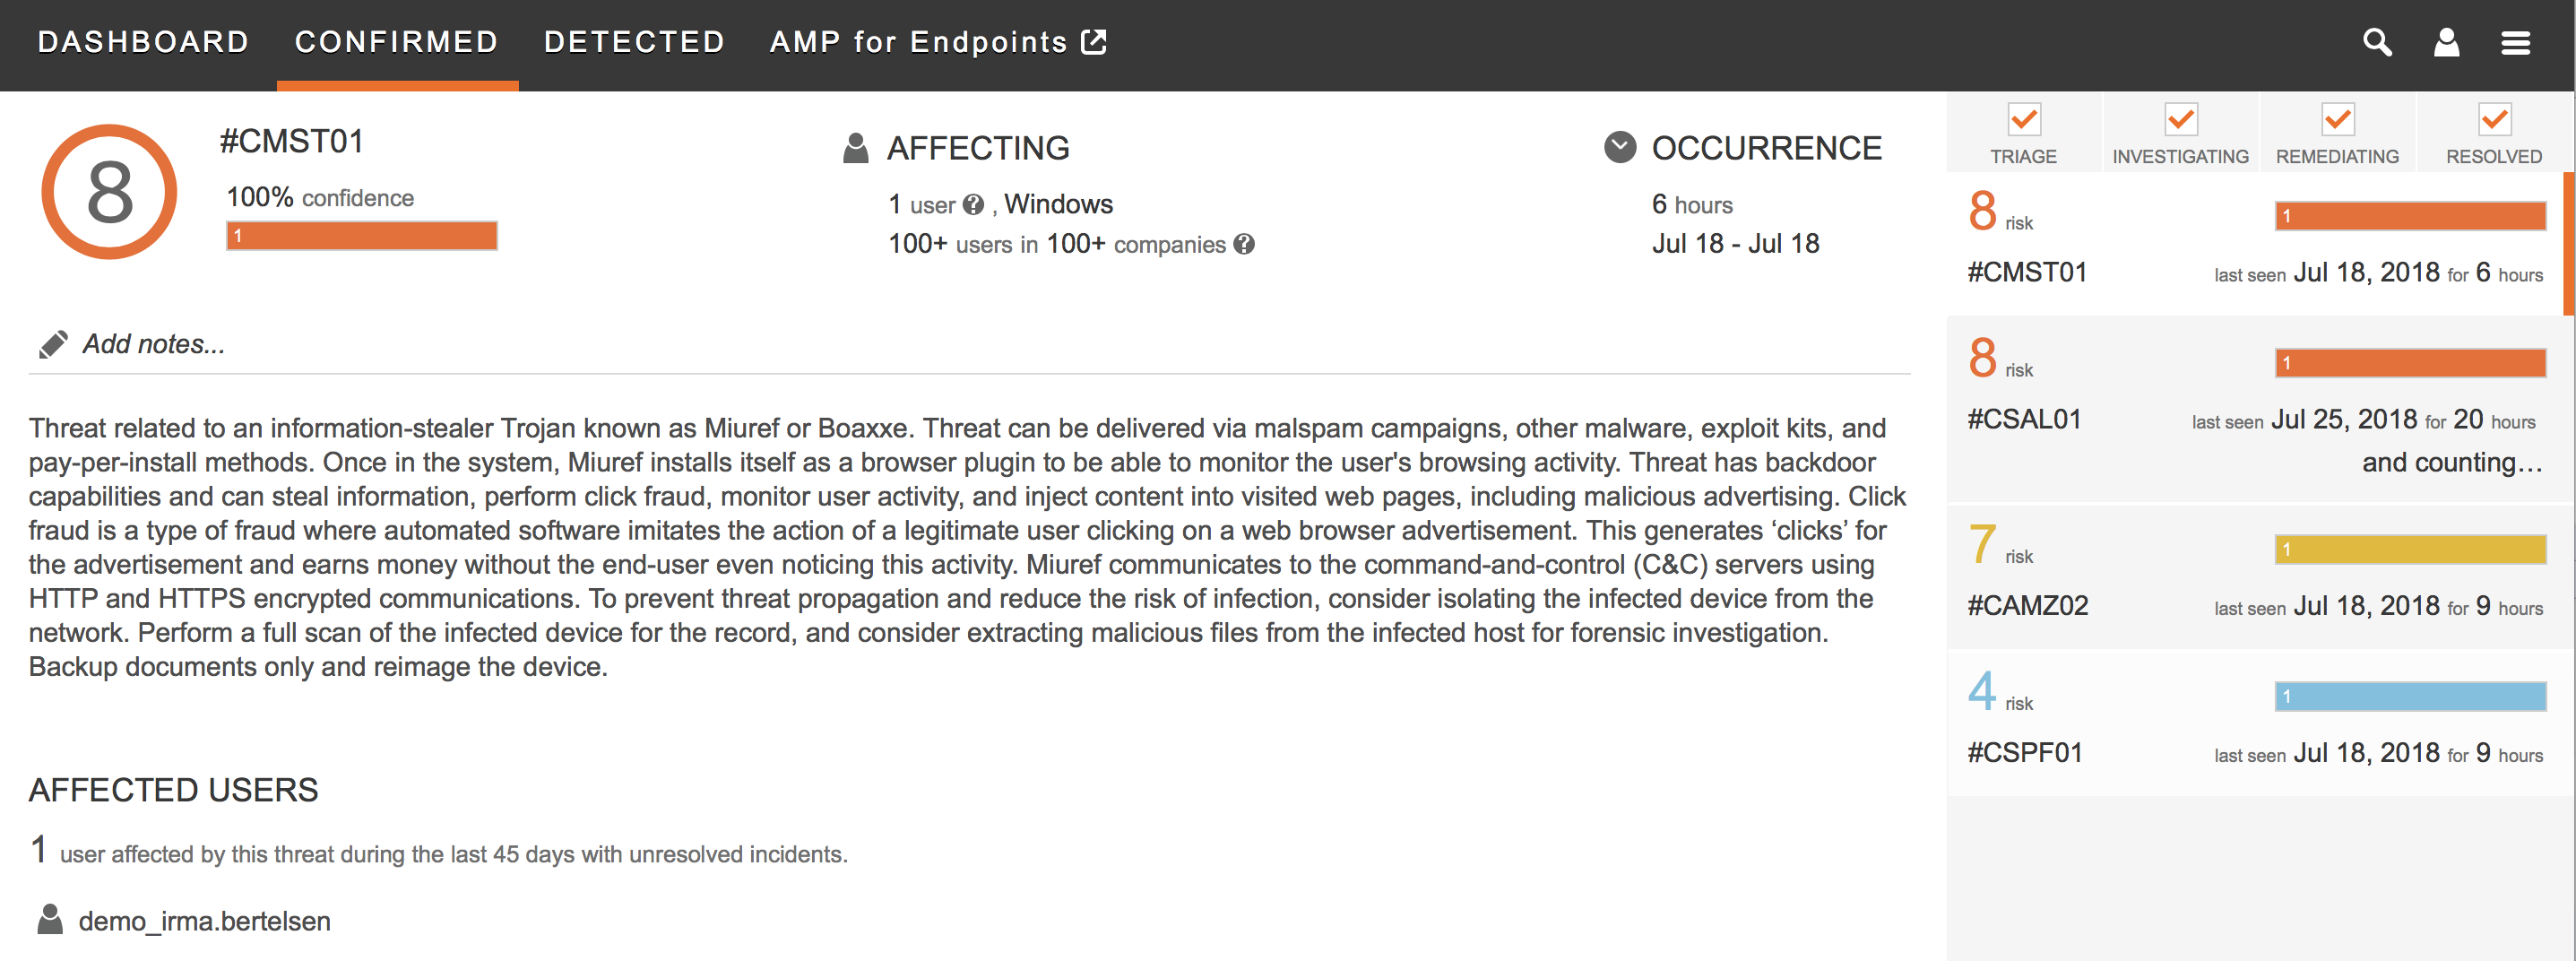Select the #CSAL01 threat entry

point(2255,409)
